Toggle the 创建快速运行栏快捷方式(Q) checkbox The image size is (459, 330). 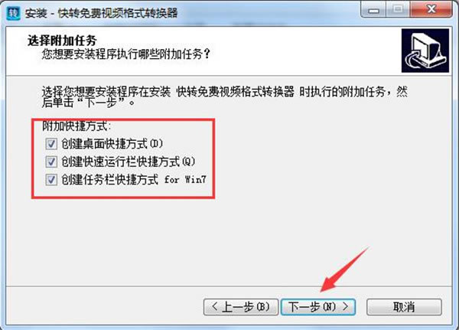click(51, 162)
